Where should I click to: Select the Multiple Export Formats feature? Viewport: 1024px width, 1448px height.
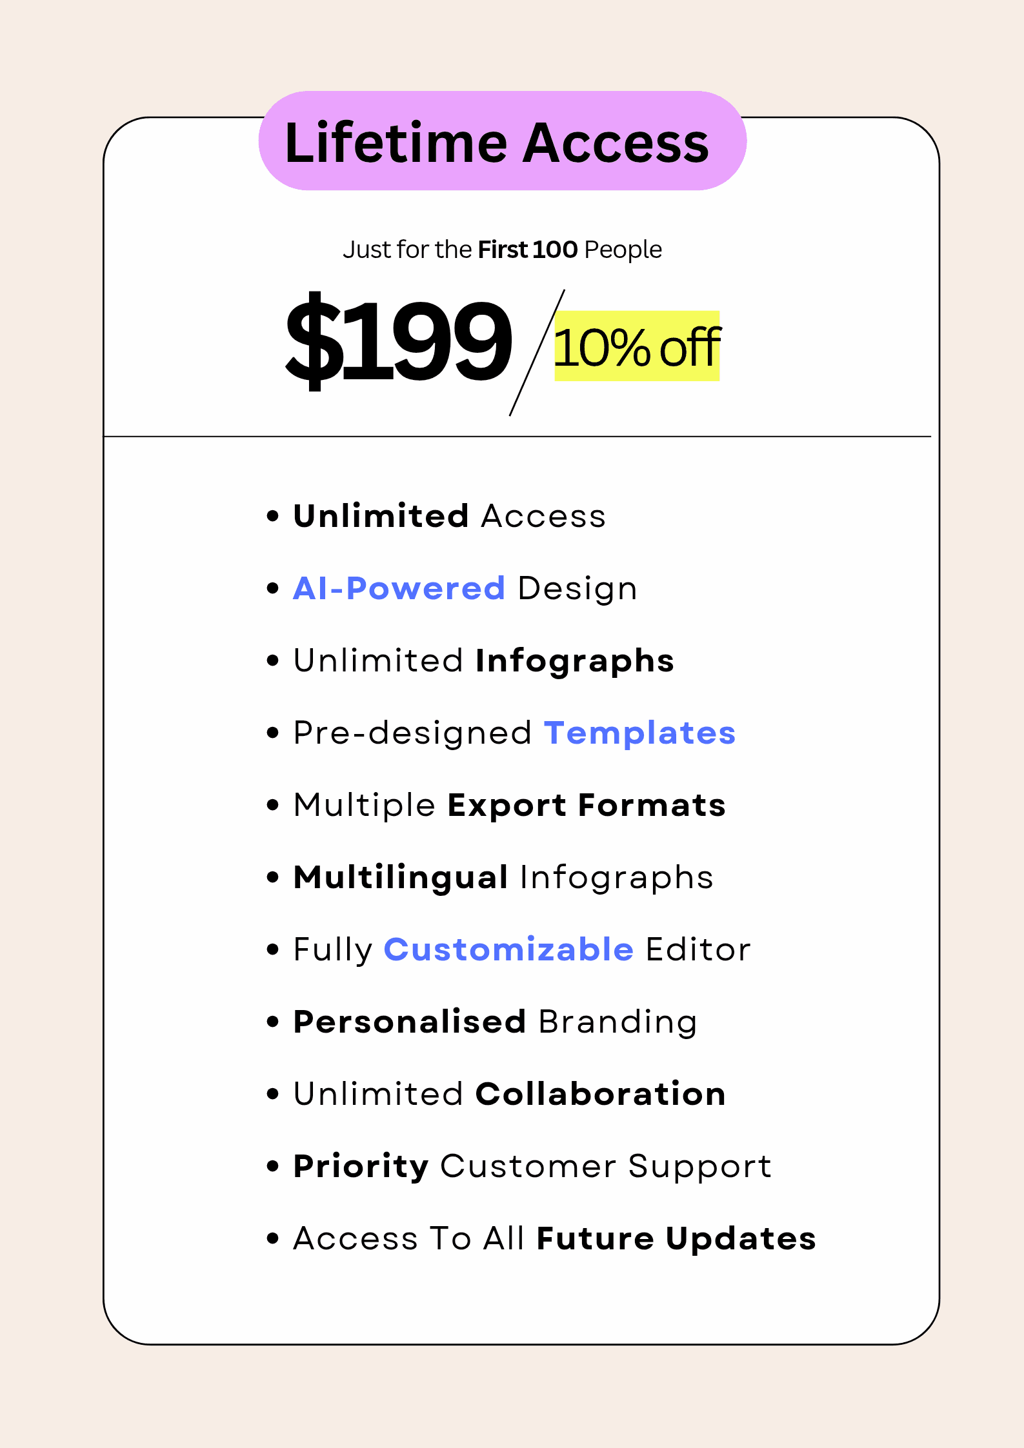pyautogui.click(x=509, y=806)
